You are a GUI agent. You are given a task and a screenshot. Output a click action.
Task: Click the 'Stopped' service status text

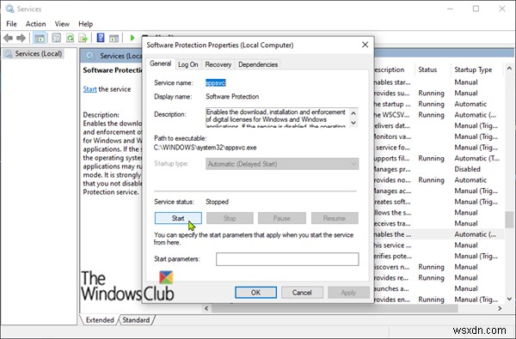coord(218,202)
